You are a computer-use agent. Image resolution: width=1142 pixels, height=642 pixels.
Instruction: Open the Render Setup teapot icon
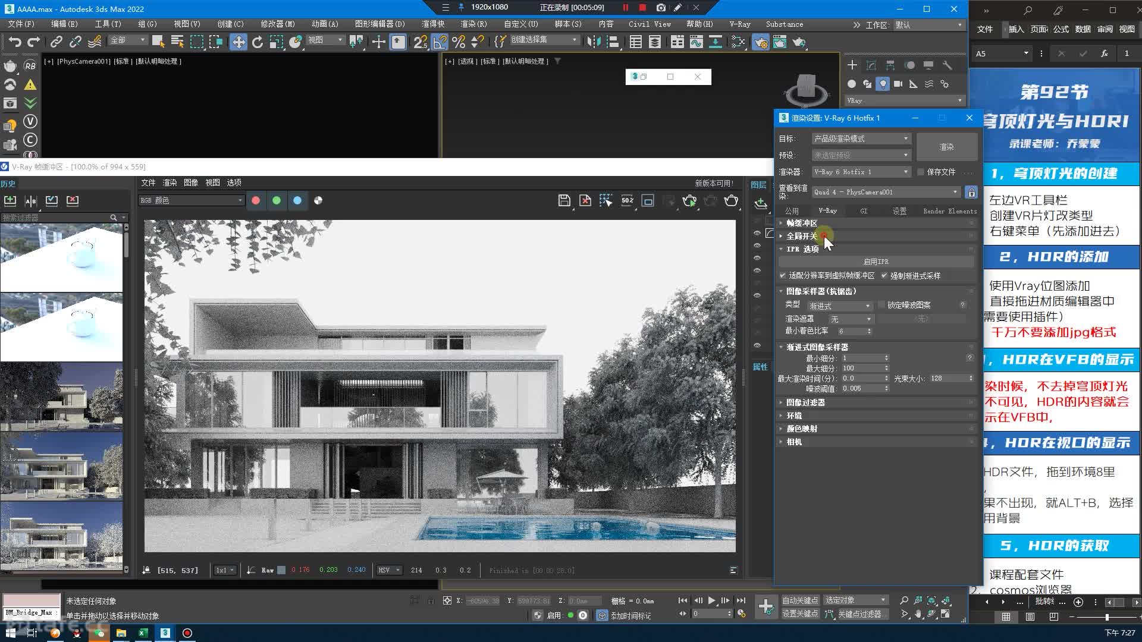click(760, 42)
